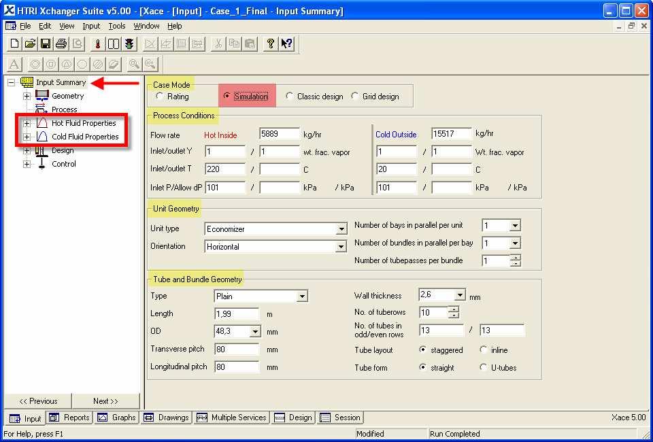
Task: Switch to the Reports tab
Action: click(x=69, y=418)
